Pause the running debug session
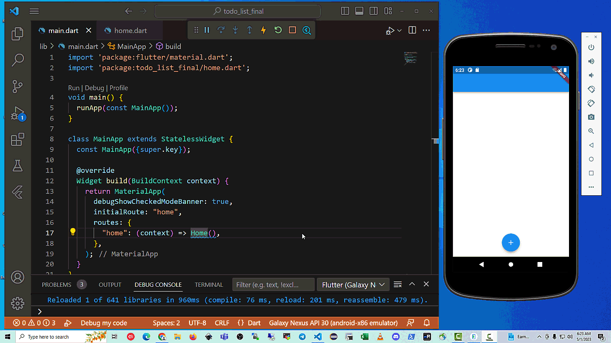Screen dimensions: 611x343 pyautogui.click(x=207, y=30)
